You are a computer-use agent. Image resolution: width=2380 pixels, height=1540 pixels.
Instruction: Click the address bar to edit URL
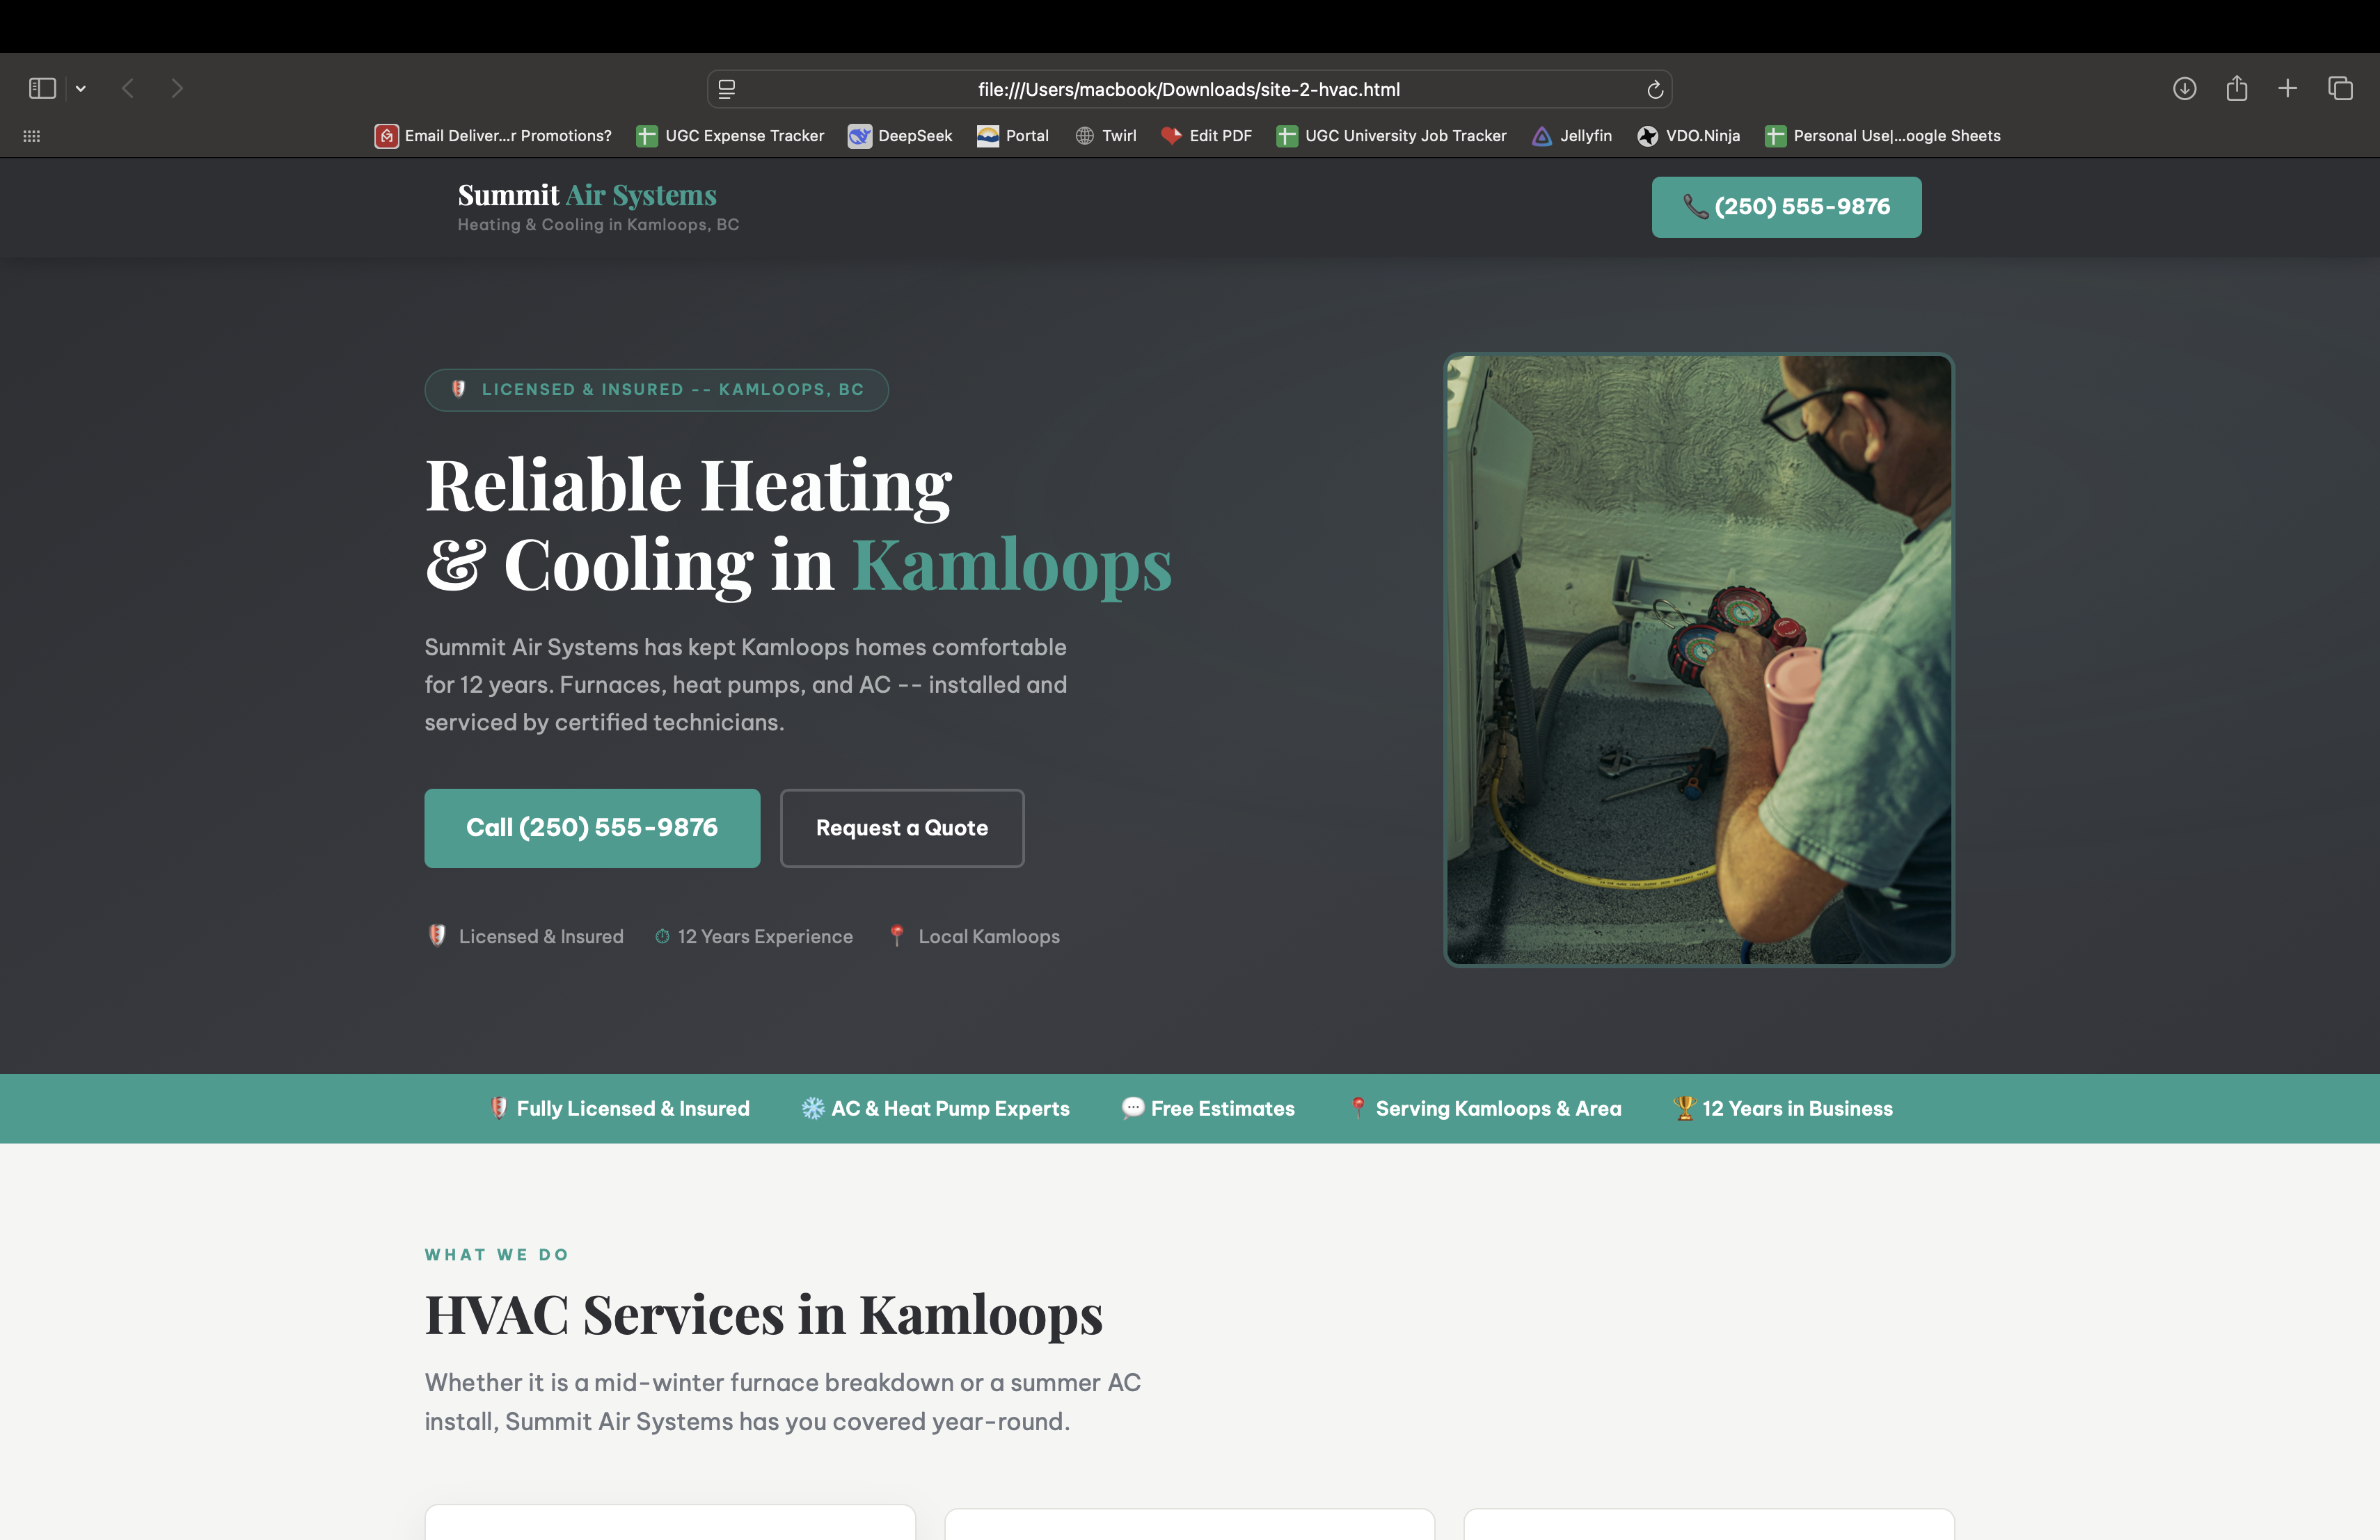pos(1188,88)
